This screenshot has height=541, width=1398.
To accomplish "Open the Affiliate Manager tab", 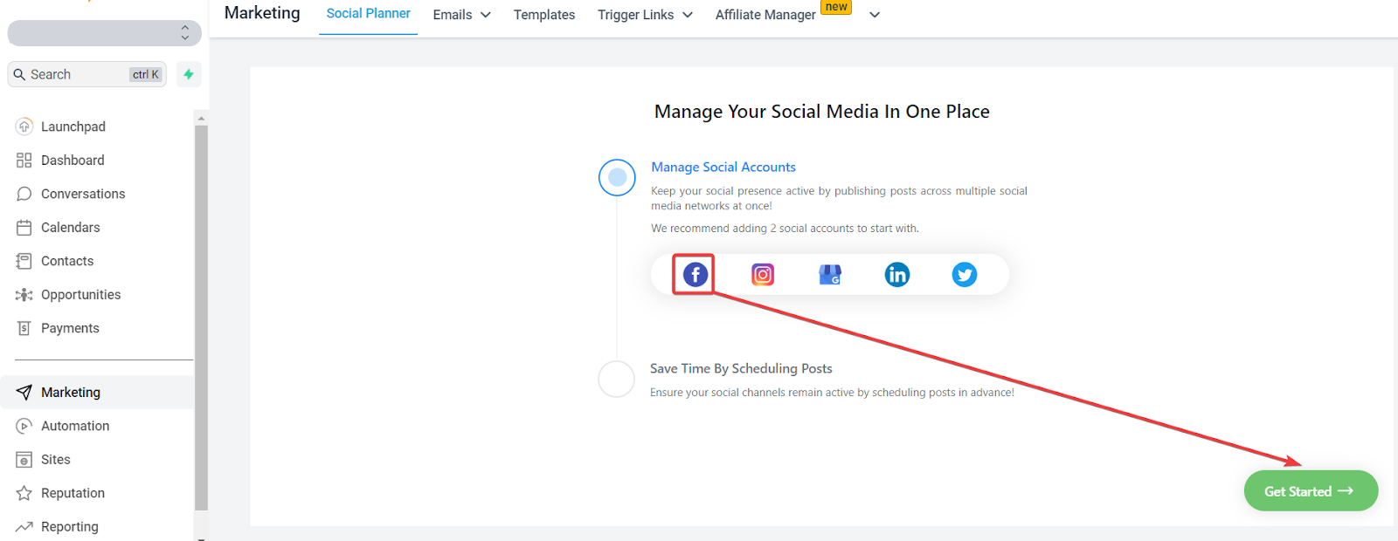I will point(765,15).
